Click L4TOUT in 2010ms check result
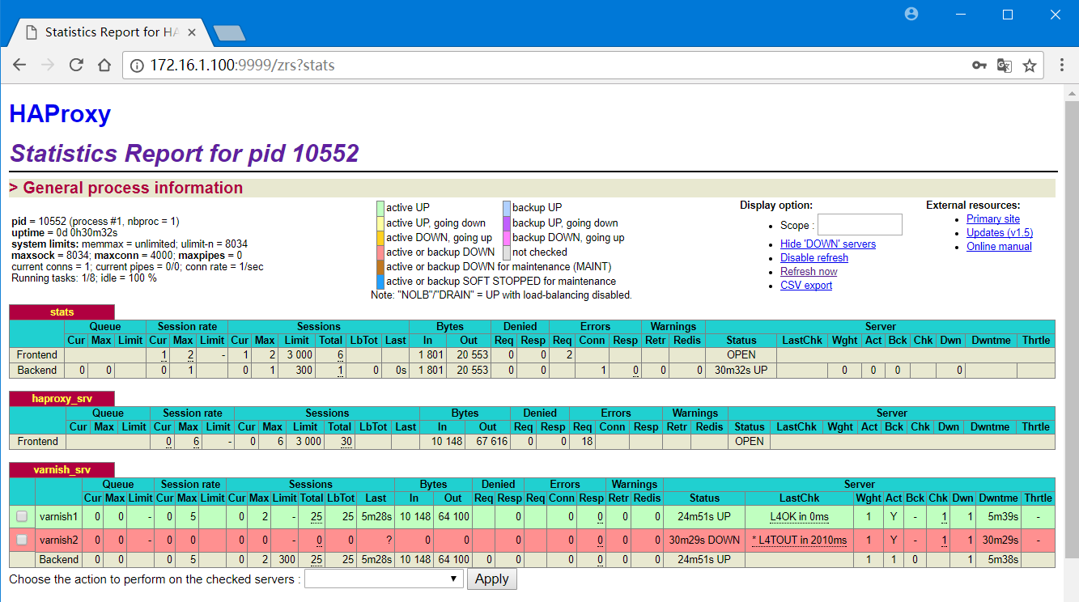 (x=799, y=540)
